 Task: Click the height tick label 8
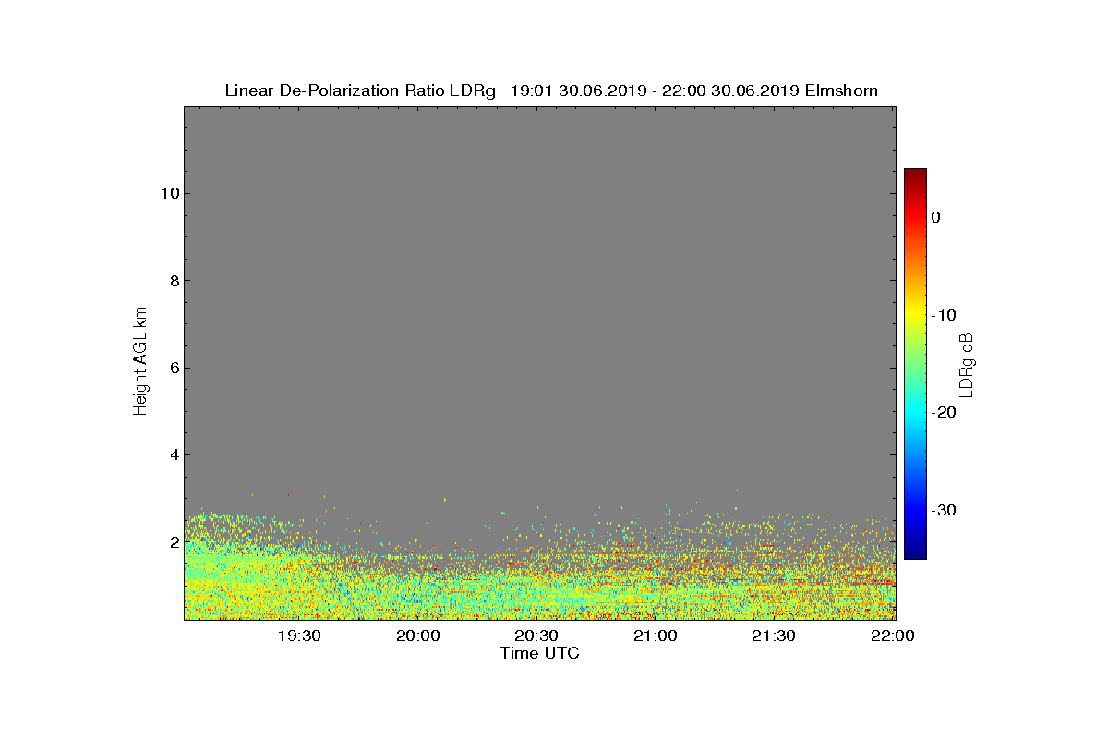[173, 281]
